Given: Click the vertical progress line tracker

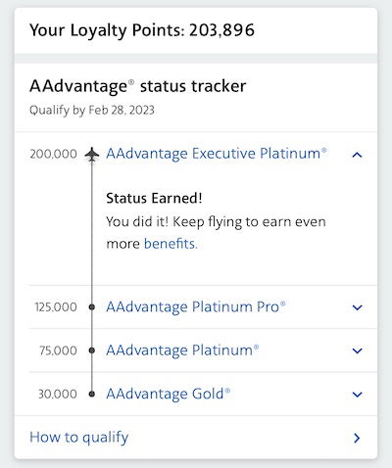Looking at the screenshot, I should pos(92,274).
